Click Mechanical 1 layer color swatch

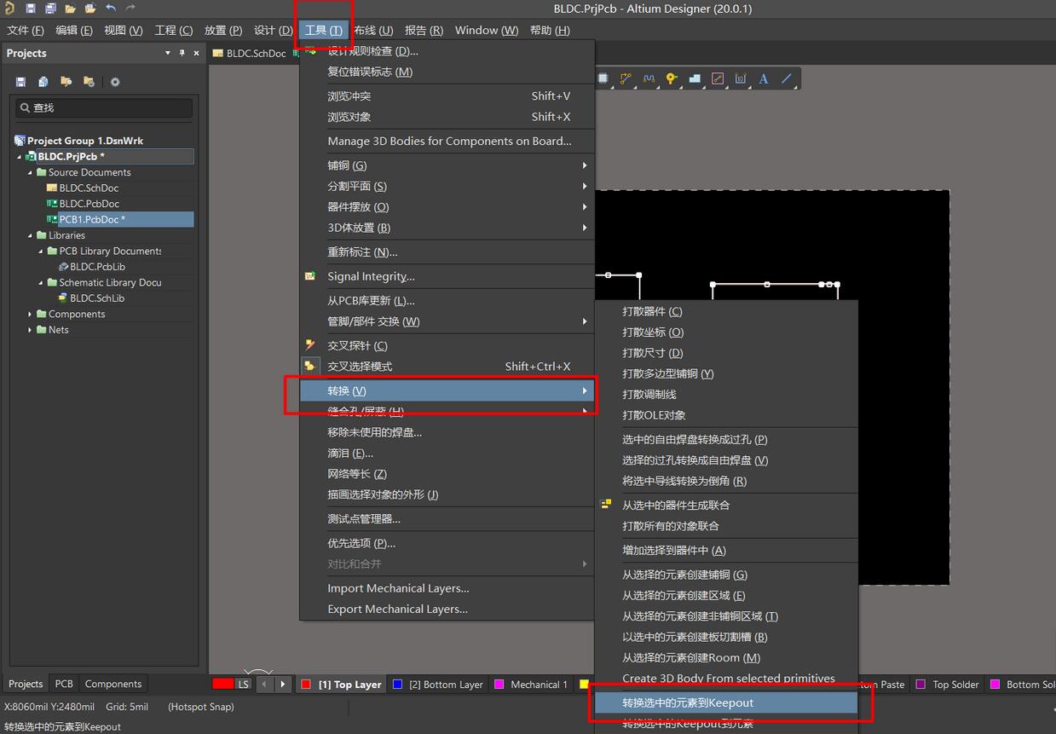(499, 684)
